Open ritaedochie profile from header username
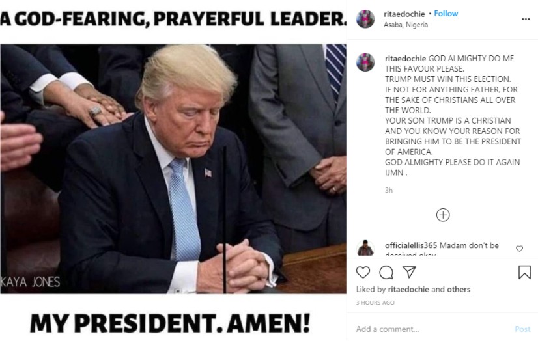The image size is (538, 341). point(404,14)
